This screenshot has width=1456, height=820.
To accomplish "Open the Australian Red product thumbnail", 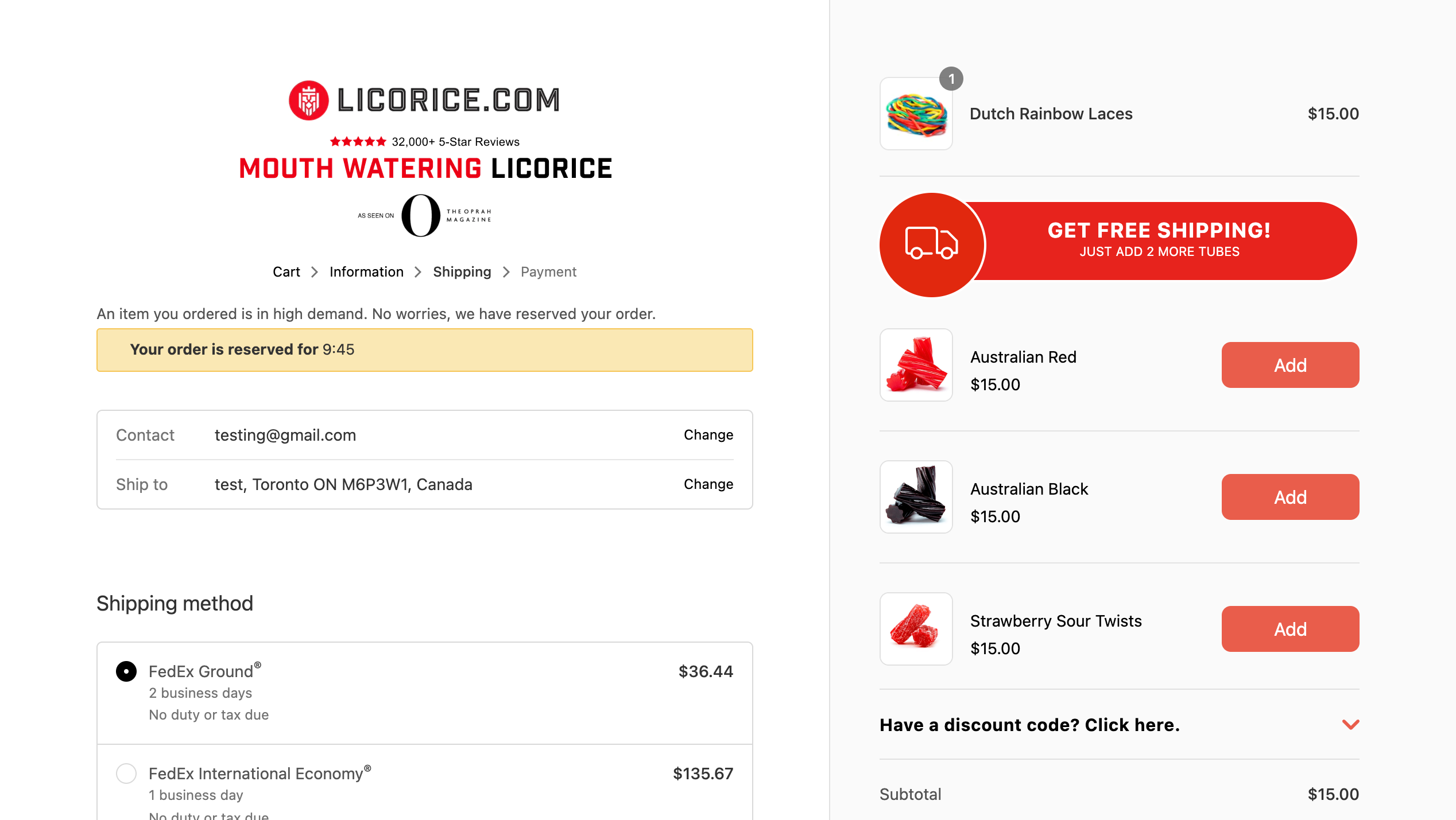I will [x=916, y=365].
